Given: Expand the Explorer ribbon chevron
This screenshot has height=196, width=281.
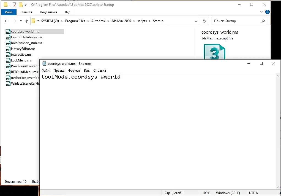Looking at the screenshot, I should (261, 12).
